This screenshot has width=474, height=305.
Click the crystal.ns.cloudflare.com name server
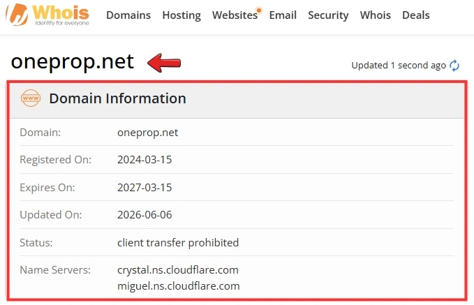tap(178, 269)
